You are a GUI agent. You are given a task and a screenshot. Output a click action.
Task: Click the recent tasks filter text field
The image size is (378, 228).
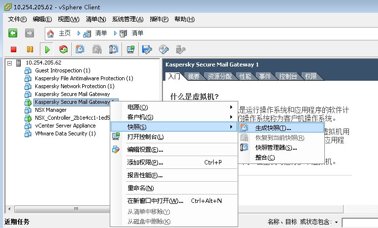(x=360, y=223)
